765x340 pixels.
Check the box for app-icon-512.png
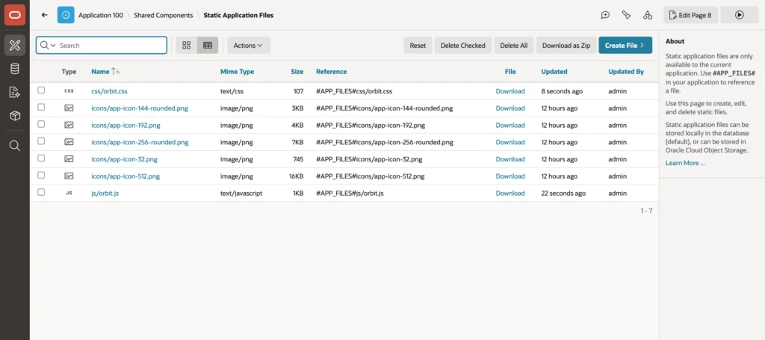41,175
